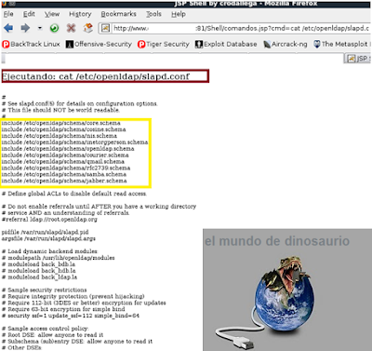Open The Metasploit bookmark
Screen dimensions: 372x351
pyautogui.click(x=341, y=44)
